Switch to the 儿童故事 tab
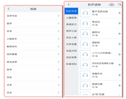Screen dimensions: 126x99 [71, 18]
